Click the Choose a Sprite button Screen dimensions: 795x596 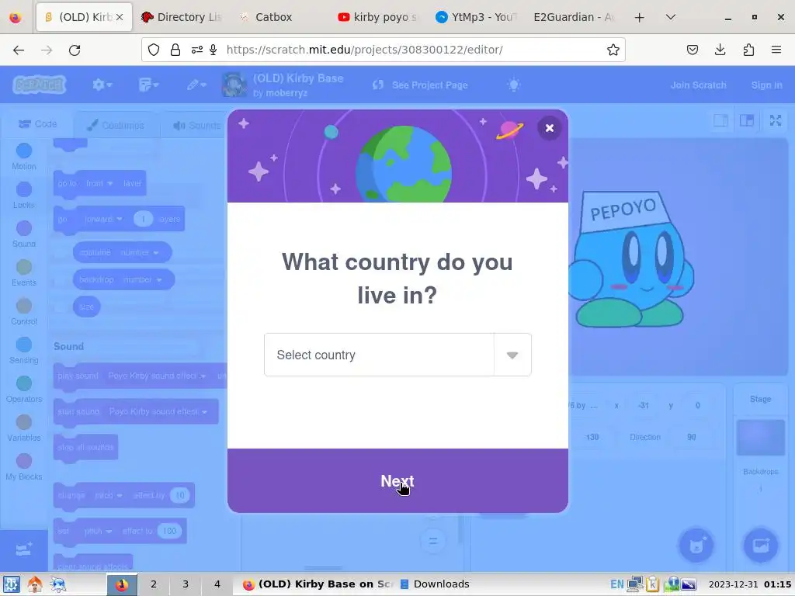click(696, 546)
